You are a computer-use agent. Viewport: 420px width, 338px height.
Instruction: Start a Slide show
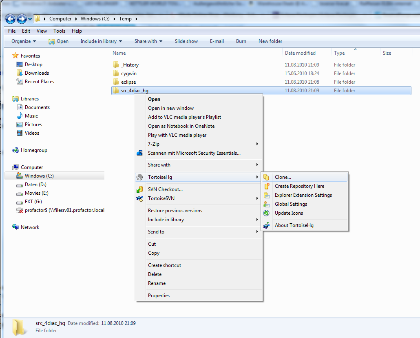point(186,41)
